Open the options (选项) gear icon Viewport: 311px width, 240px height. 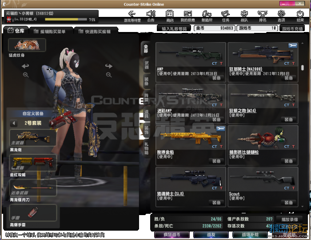click(281, 16)
